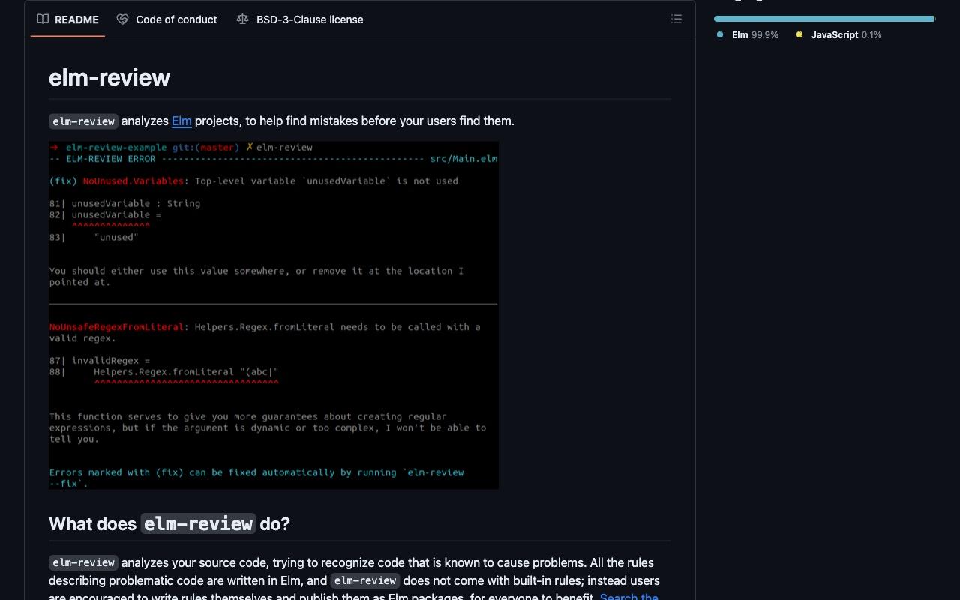Click the yellow JavaScript language color dot

[x=799, y=34]
